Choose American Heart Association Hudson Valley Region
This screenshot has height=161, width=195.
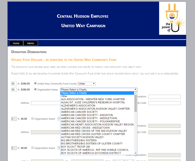pos(97,125)
